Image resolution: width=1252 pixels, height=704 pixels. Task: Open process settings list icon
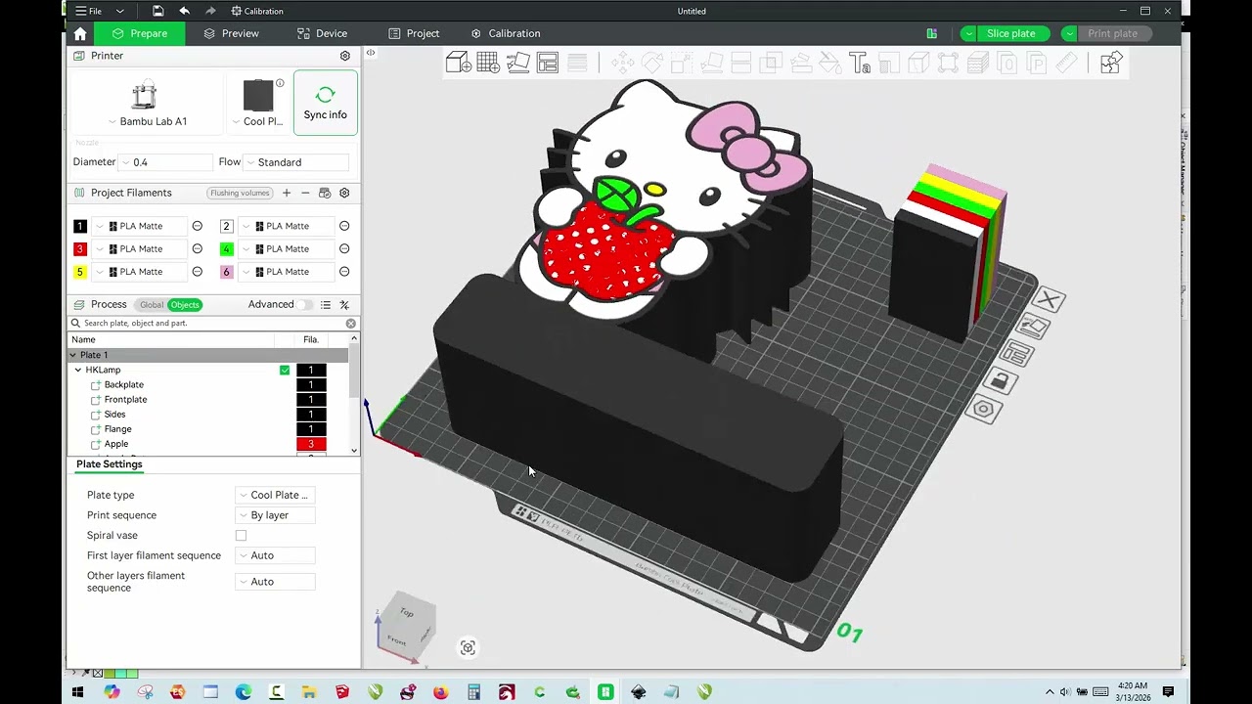pyautogui.click(x=326, y=305)
